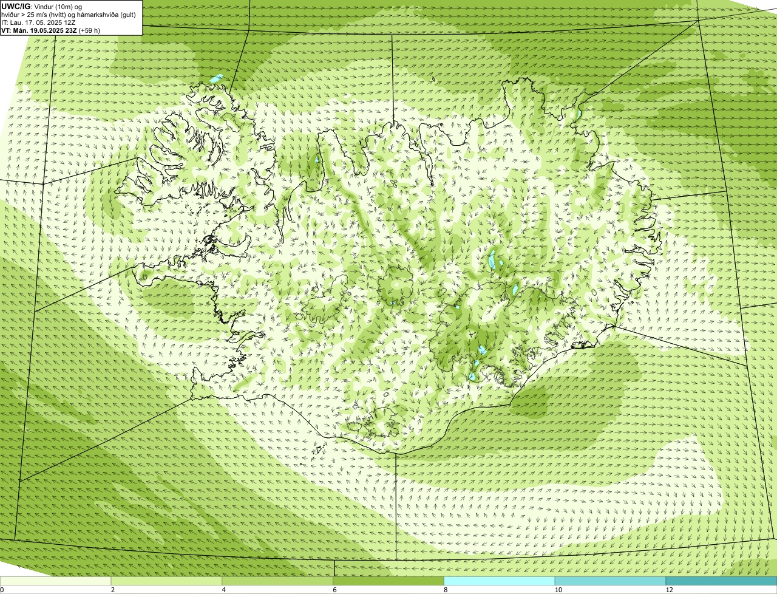Image resolution: width=777 pixels, height=594 pixels.
Task: Click the color scale label "6"
Action: pyautogui.click(x=334, y=590)
